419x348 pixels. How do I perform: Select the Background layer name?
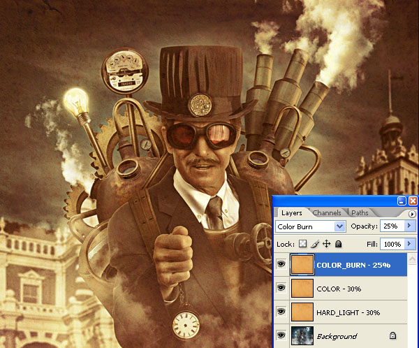point(337,336)
